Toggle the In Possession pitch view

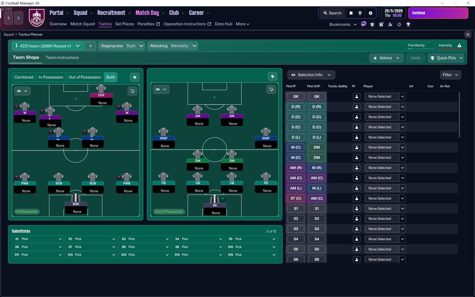point(51,77)
